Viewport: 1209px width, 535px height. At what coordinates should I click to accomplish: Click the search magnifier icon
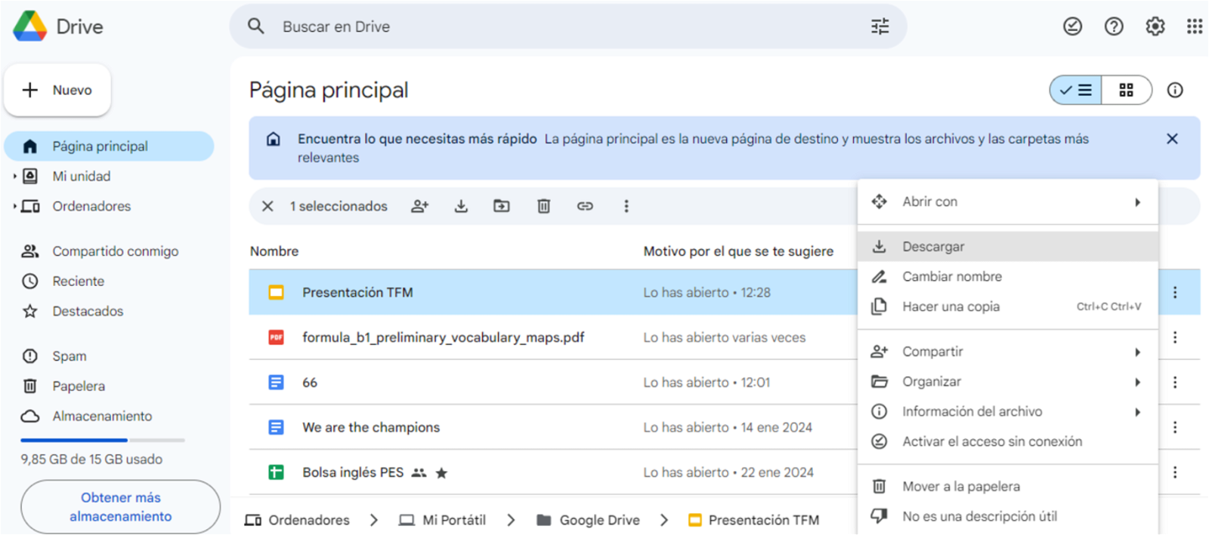click(x=256, y=26)
